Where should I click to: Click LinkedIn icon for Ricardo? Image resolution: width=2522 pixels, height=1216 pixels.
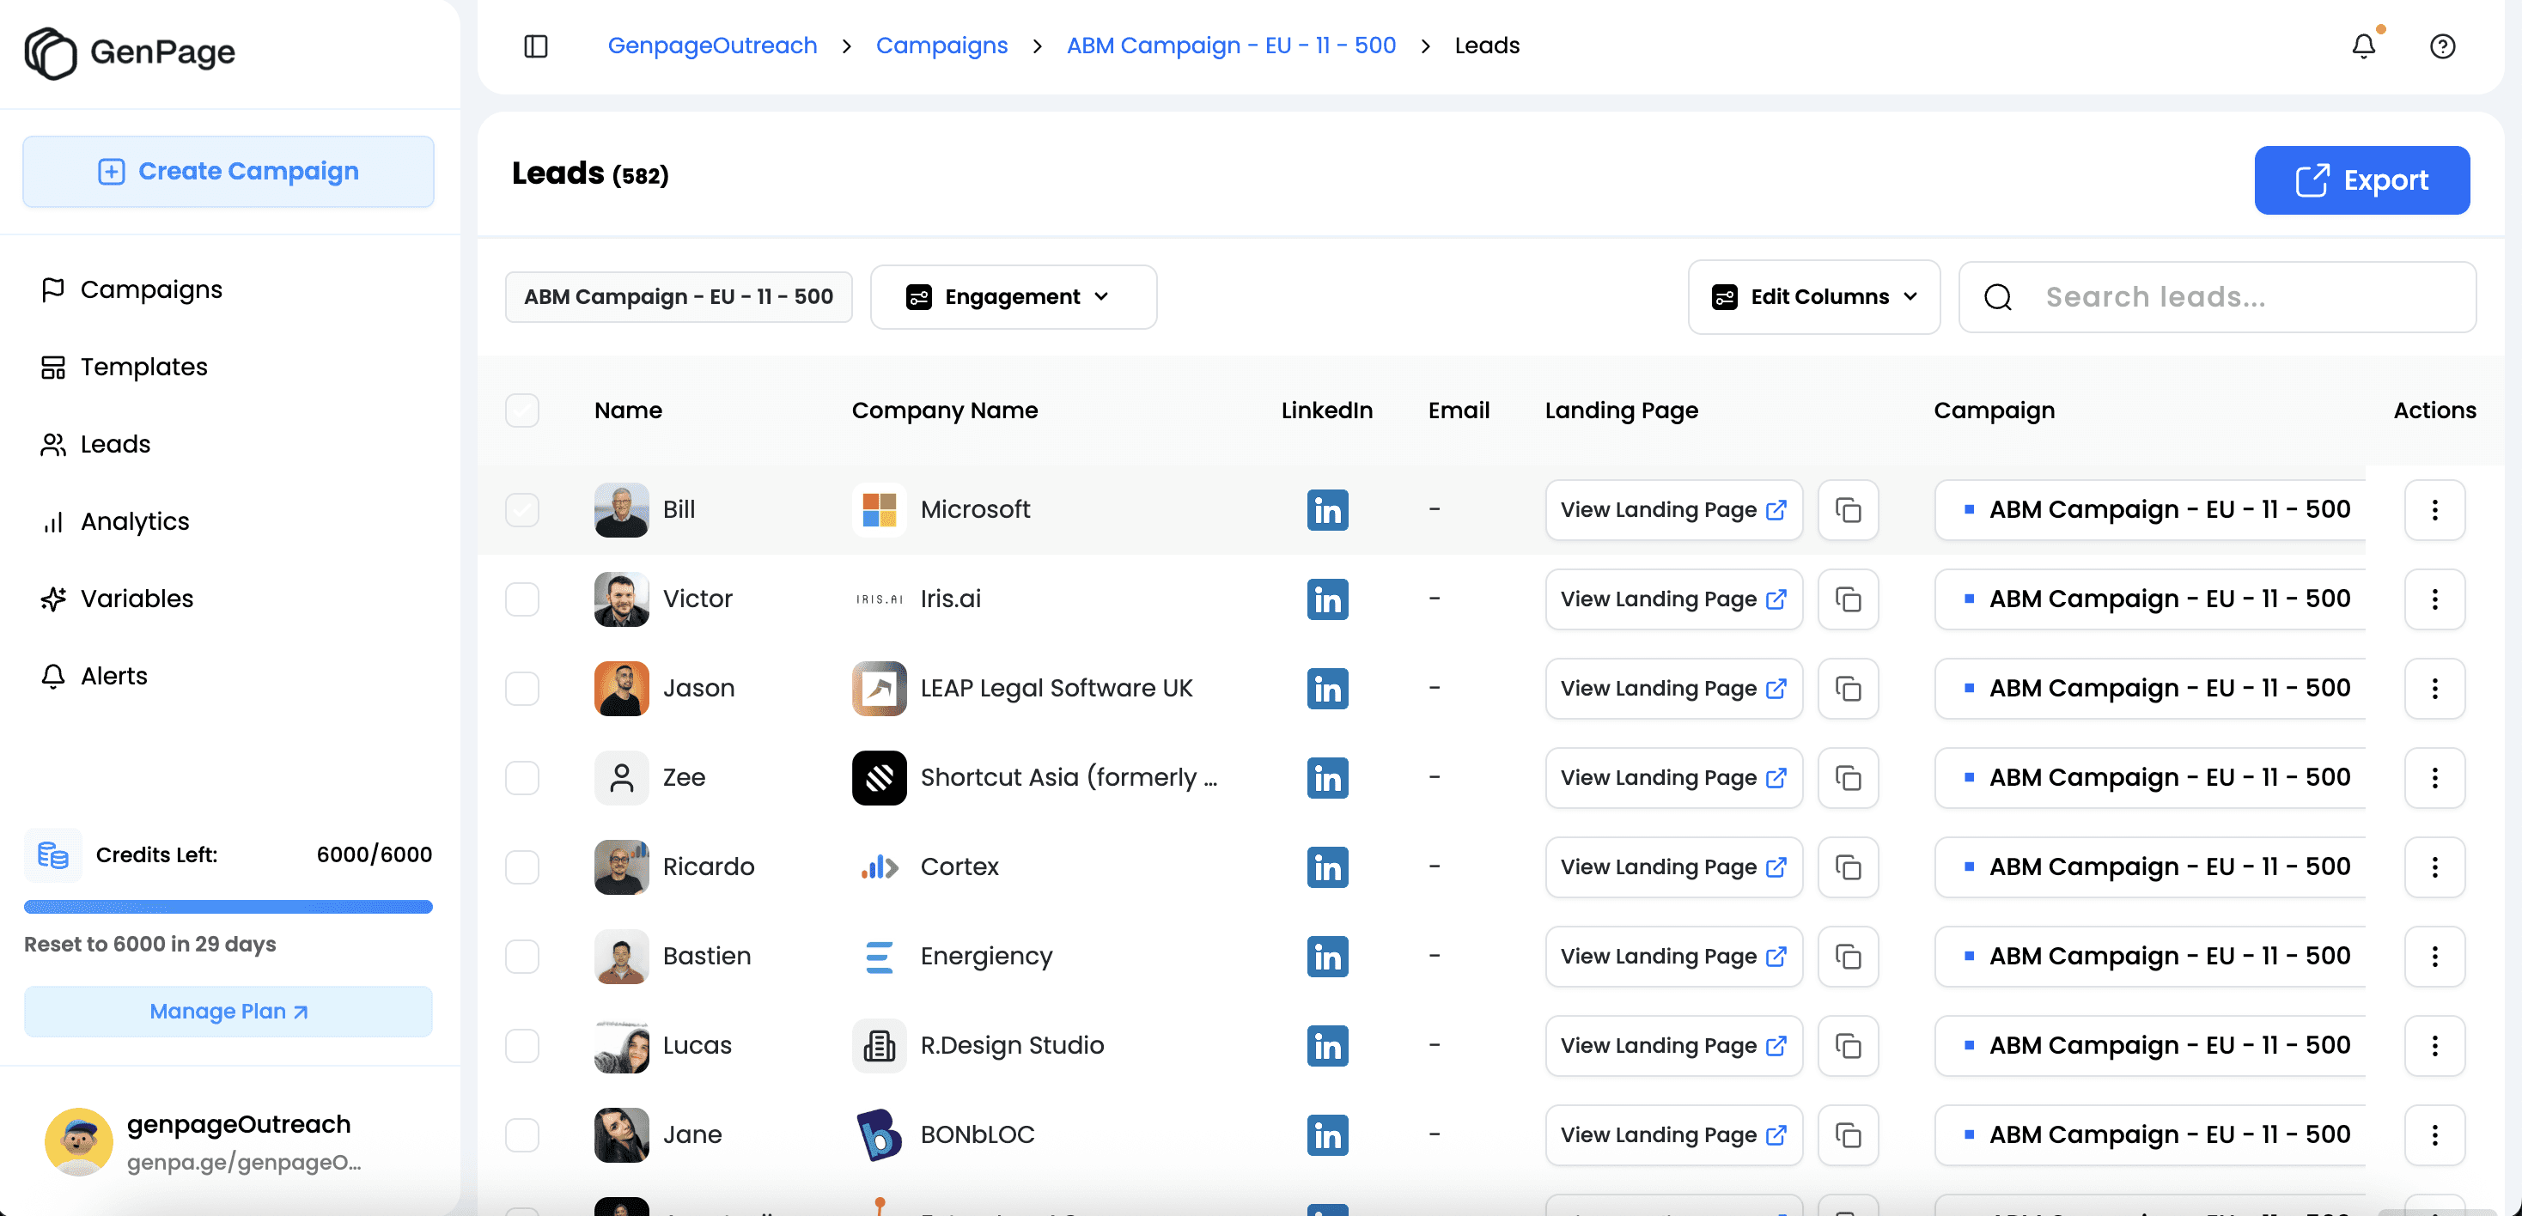click(1326, 867)
